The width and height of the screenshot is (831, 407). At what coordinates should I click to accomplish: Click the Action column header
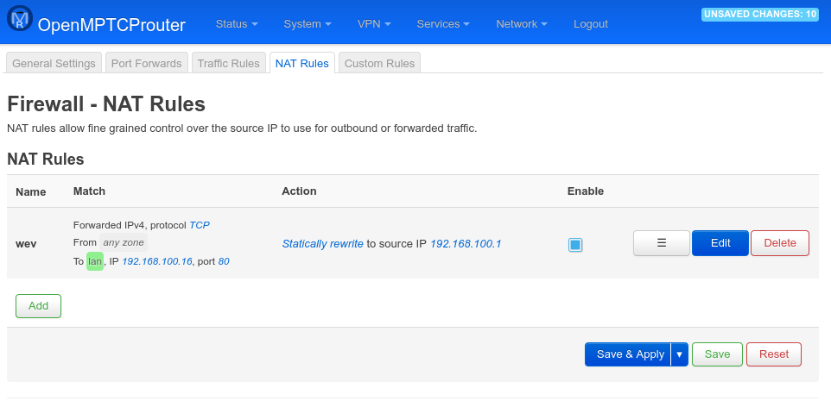299,191
